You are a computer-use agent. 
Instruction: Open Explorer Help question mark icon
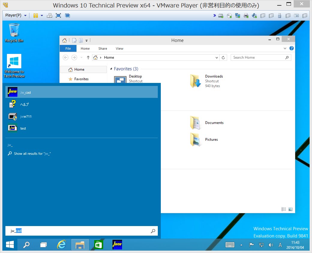[292, 48]
